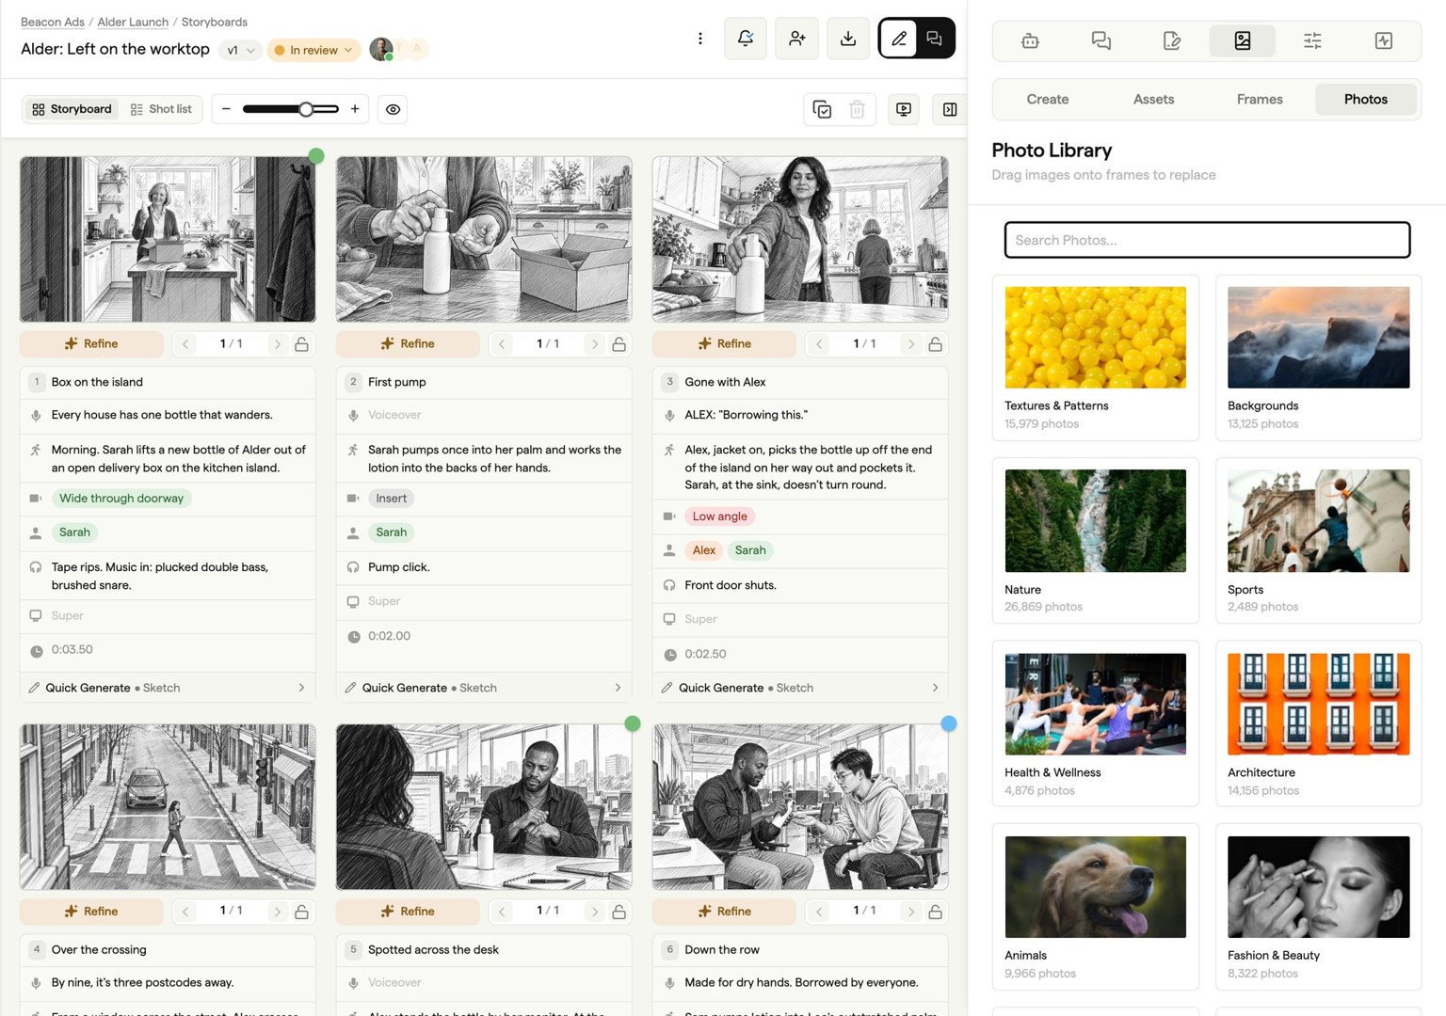Open the three-dot more options menu
Image resolution: width=1446 pixels, height=1016 pixels.
coord(700,39)
